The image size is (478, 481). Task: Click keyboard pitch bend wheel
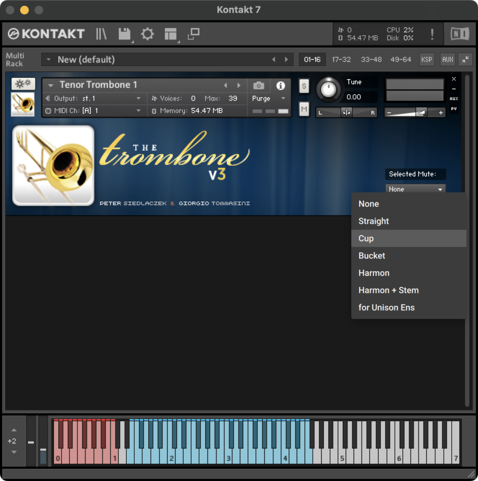(31, 442)
